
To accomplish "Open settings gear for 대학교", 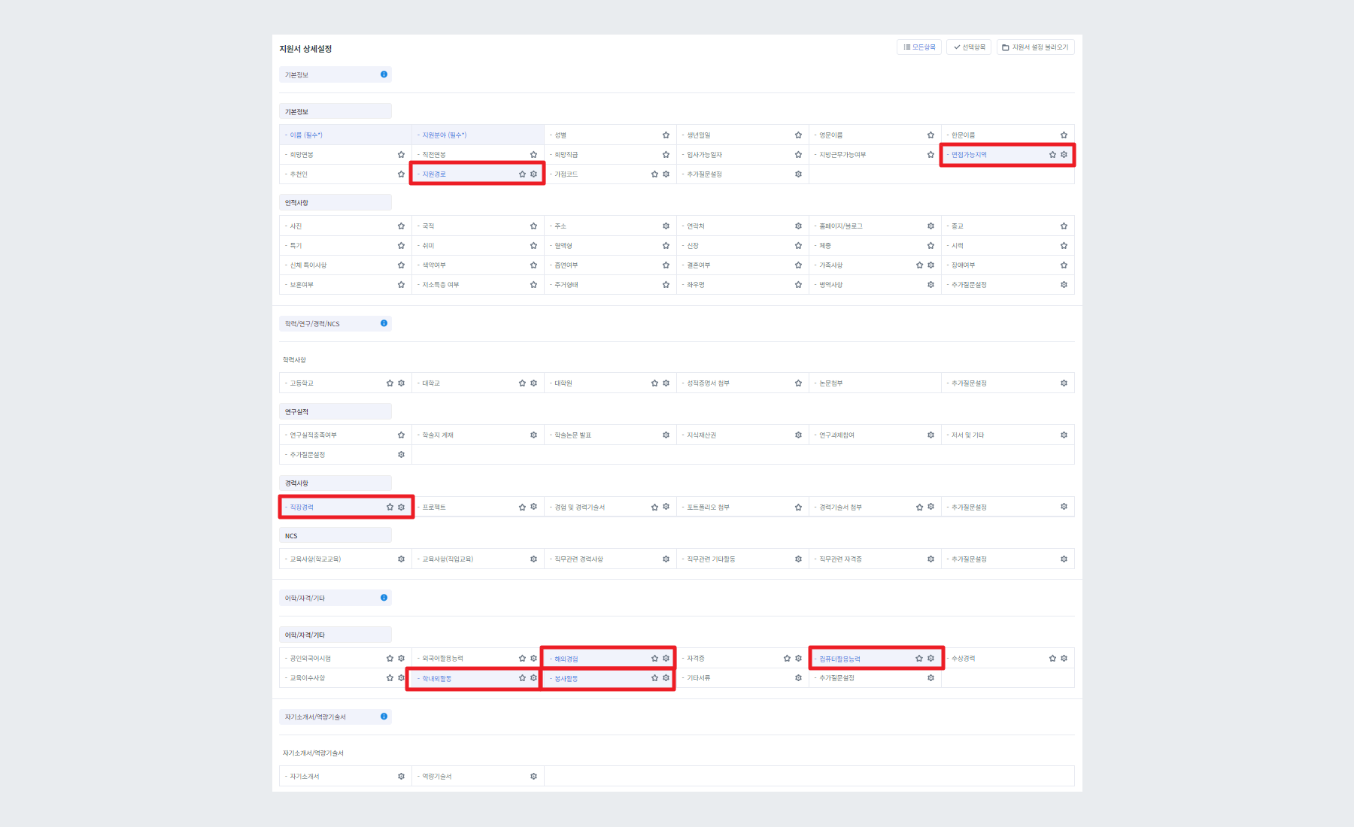I will [533, 383].
